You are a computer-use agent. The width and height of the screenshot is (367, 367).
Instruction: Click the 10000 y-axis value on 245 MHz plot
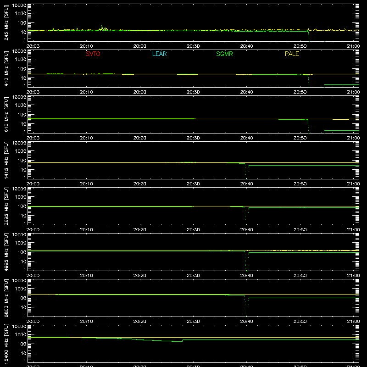pyautogui.click(x=19, y=6)
